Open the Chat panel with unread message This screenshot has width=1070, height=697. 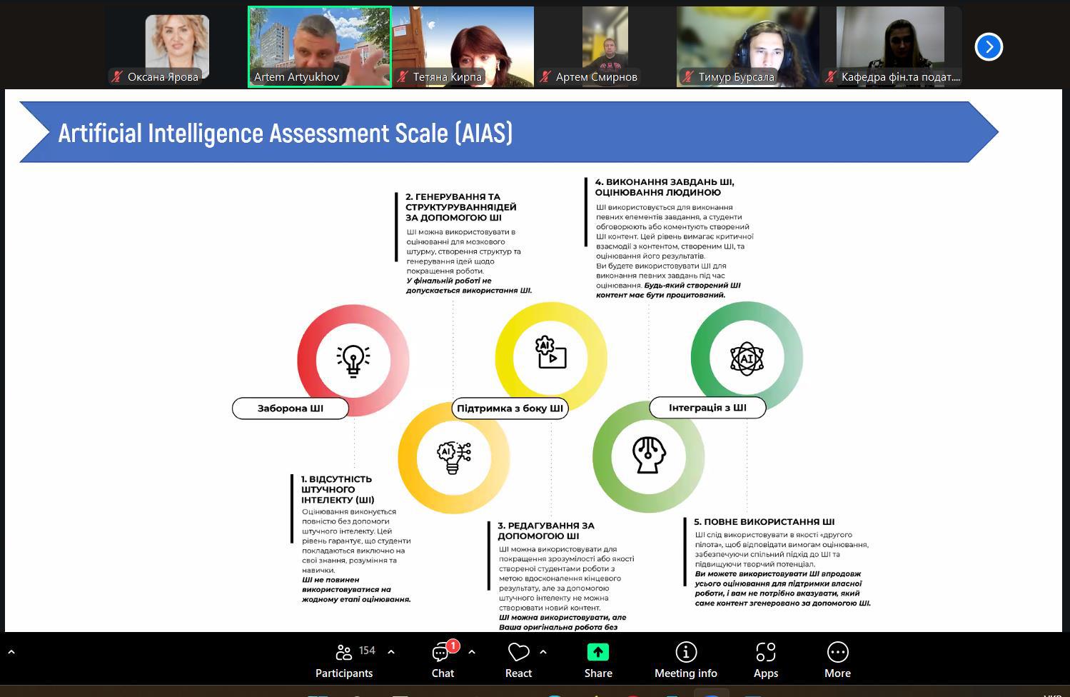pyautogui.click(x=442, y=660)
